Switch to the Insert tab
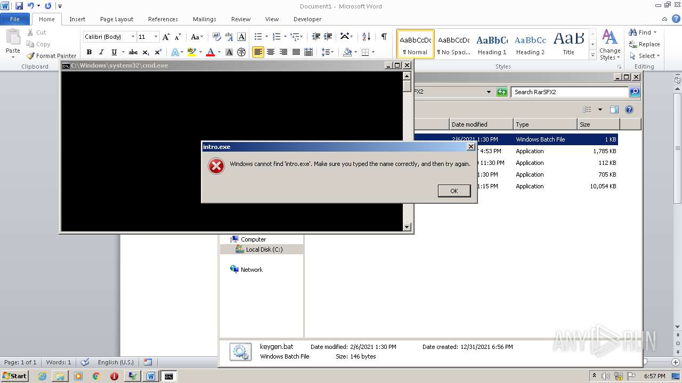Viewport: 682px width, 383px height. 77,19
